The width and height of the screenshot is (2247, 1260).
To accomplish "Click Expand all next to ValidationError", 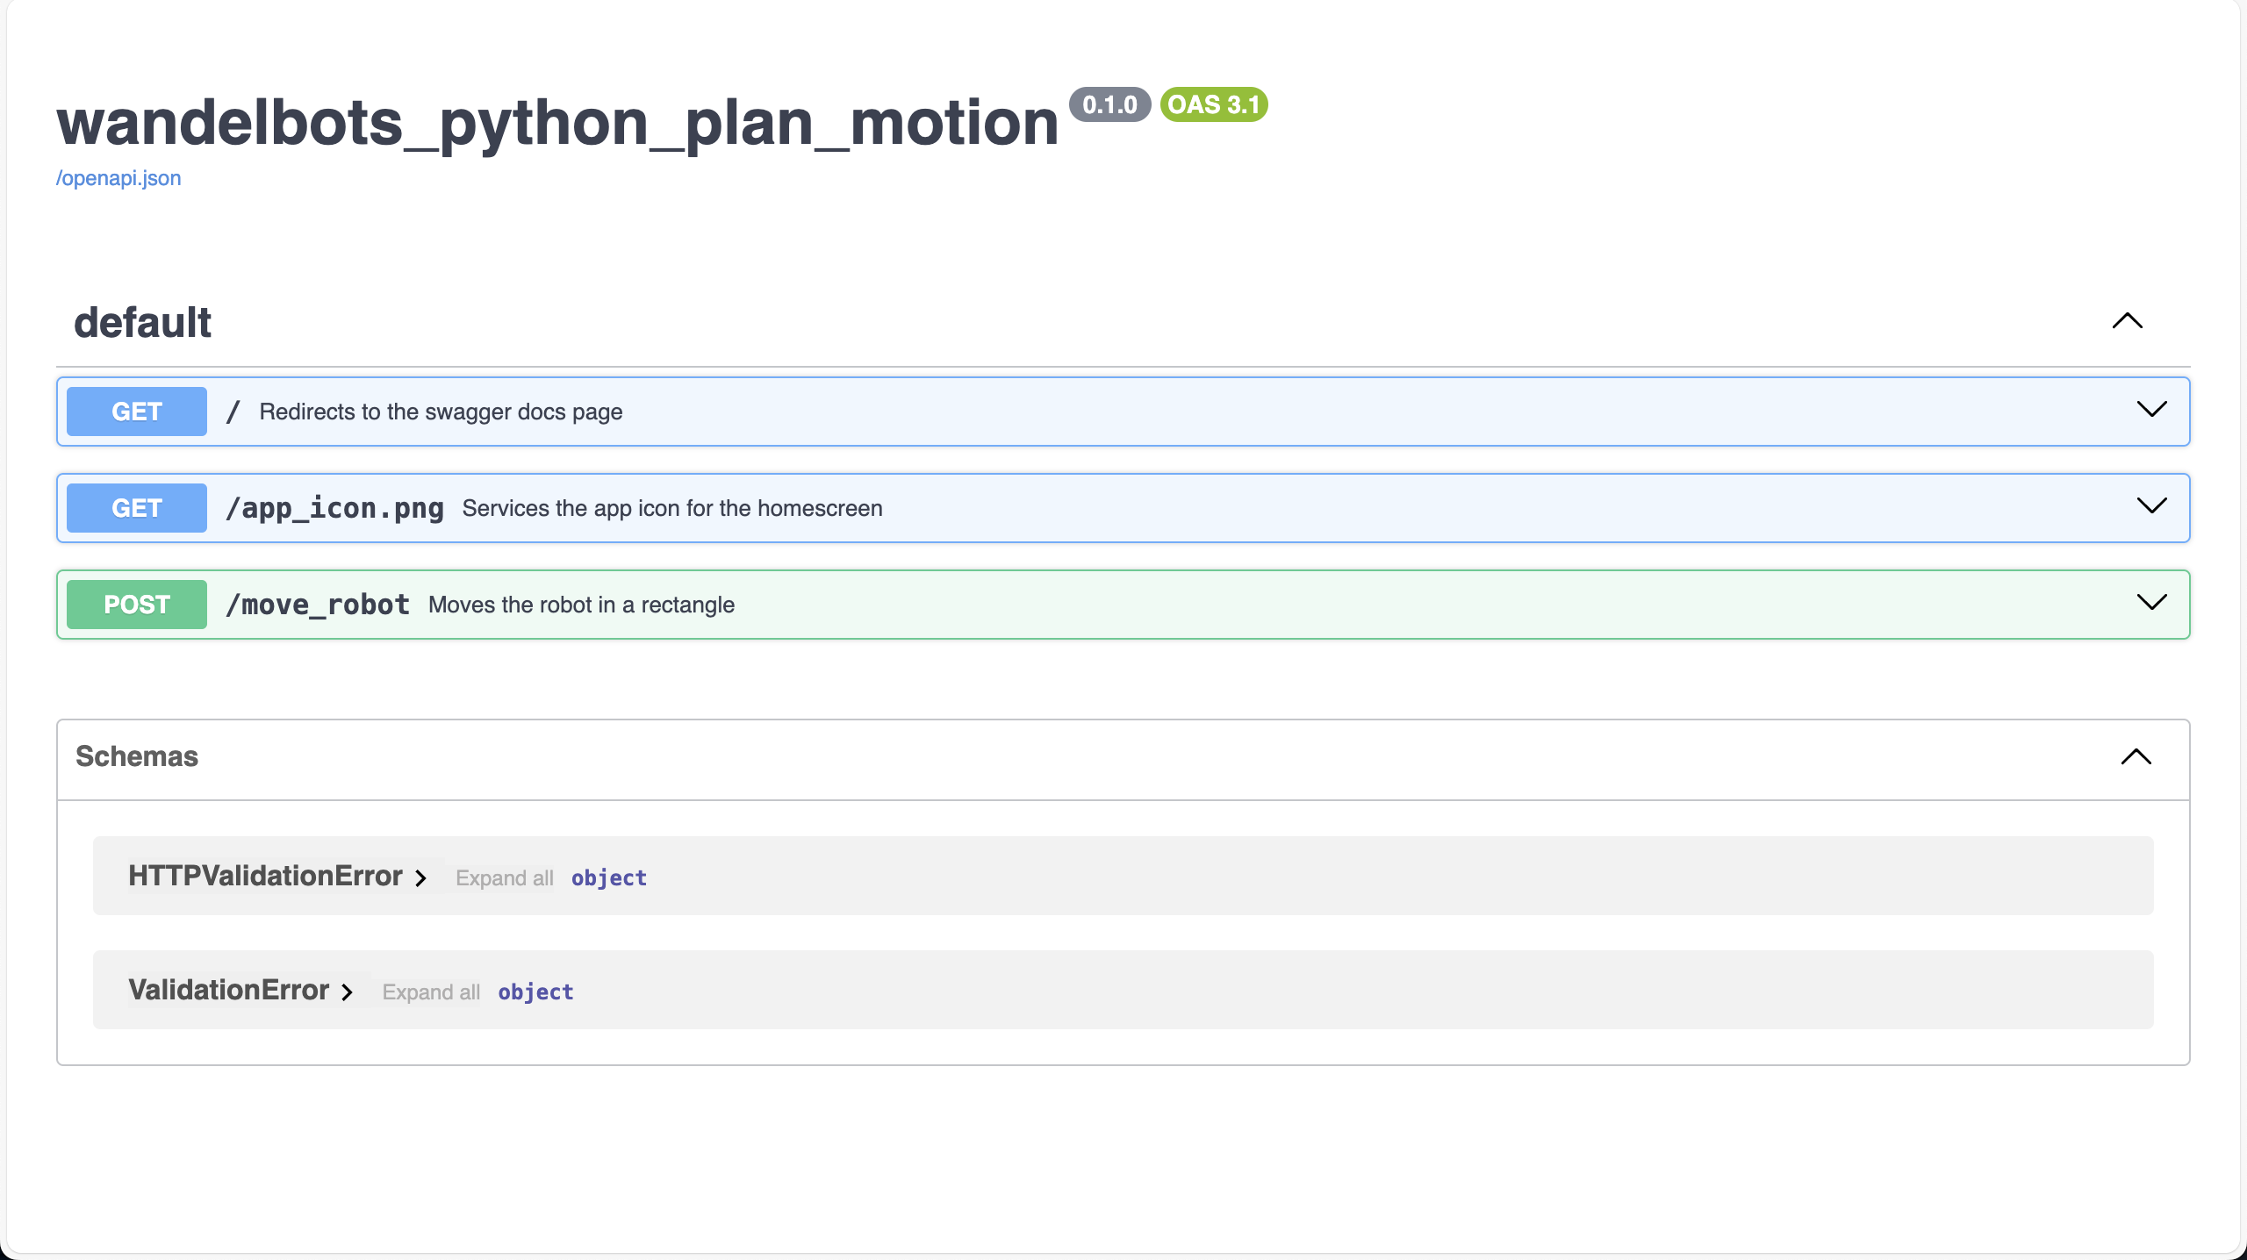I will 431,992.
